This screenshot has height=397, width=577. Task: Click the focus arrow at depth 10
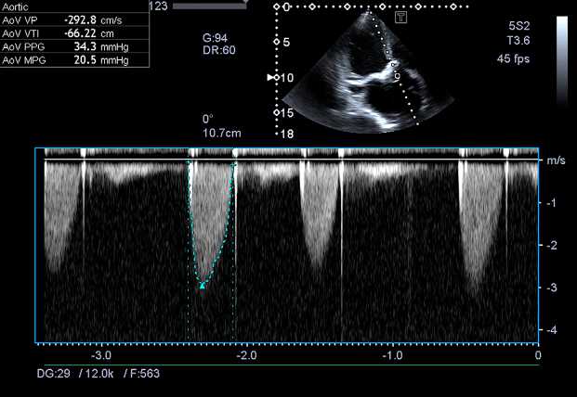pyautogui.click(x=270, y=78)
